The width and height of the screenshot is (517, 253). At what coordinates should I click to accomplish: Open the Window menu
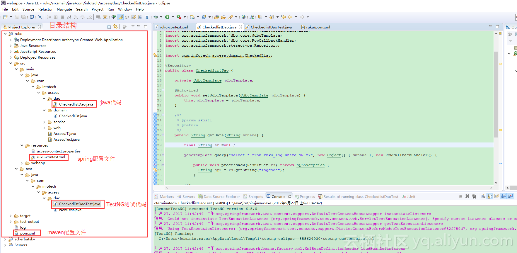(125, 9)
